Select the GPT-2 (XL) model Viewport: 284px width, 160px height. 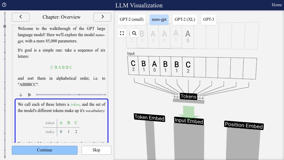click(x=185, y=20)
